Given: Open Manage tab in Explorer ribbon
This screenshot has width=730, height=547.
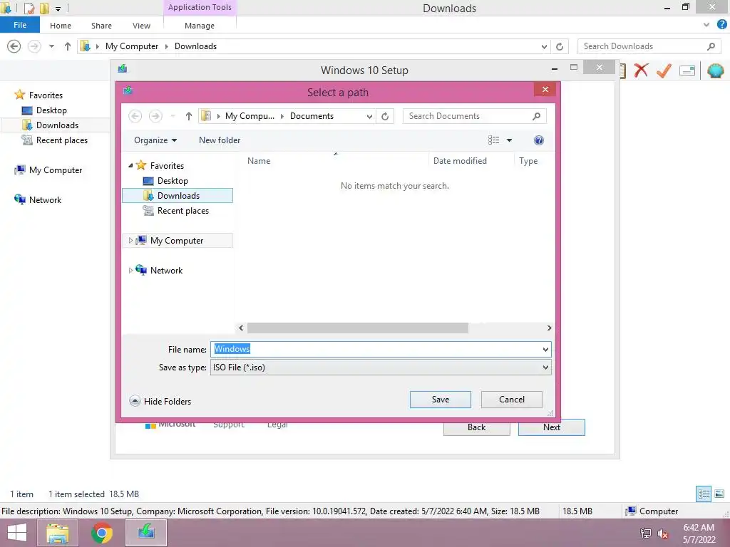Looking at the screenshot, I should point(200,26).
